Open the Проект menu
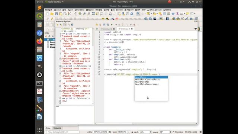The image size is (238, 134). (49, 10)
